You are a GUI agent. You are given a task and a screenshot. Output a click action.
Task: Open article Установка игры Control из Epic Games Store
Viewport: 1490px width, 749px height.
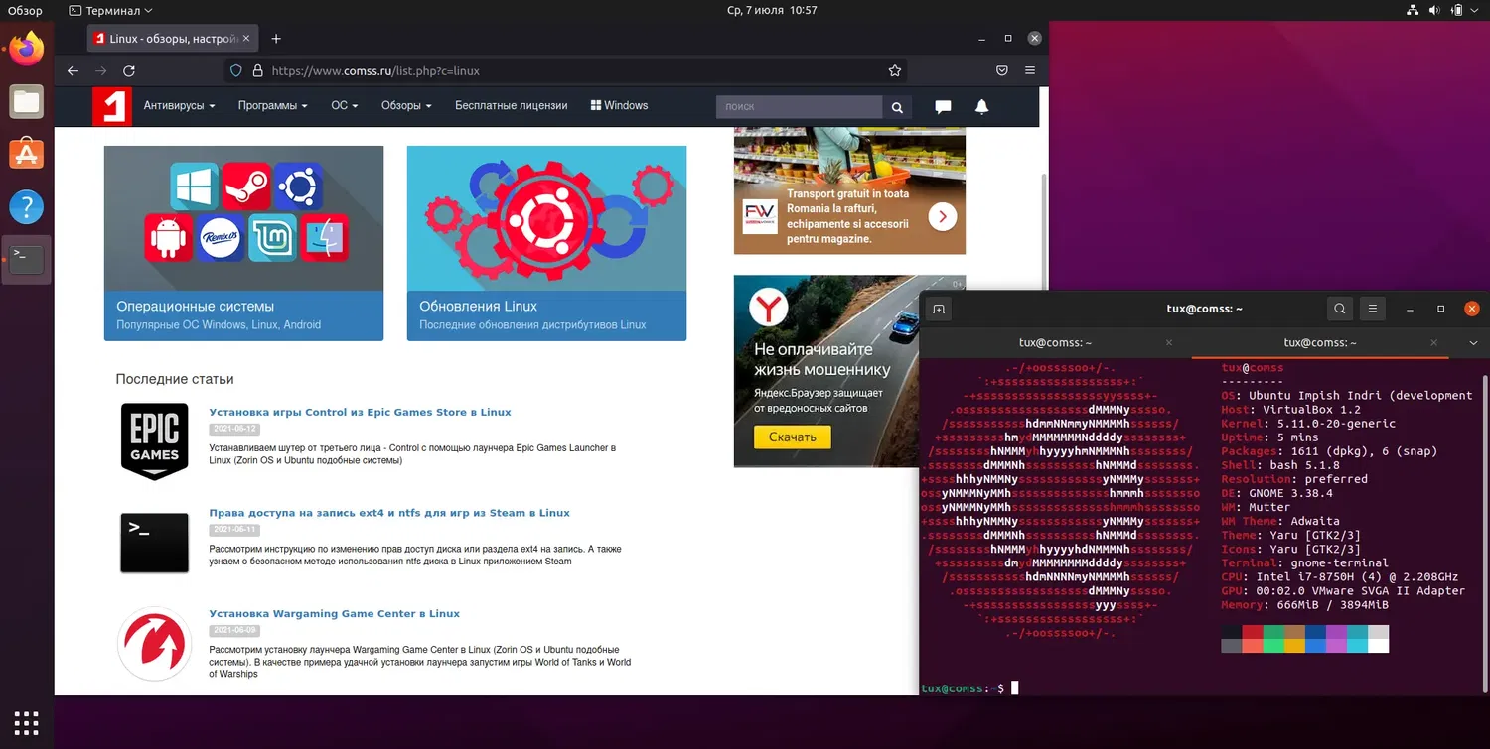pyautogui.click(x=360, y=413)
